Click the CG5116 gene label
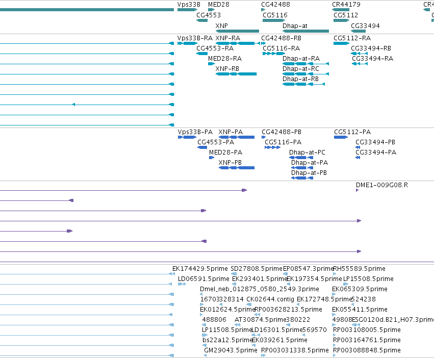The width and height of the screenshot is (434, 358). point(275,15)
